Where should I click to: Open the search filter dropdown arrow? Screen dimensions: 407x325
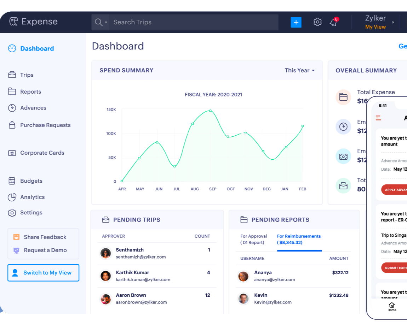coord(106,23)
